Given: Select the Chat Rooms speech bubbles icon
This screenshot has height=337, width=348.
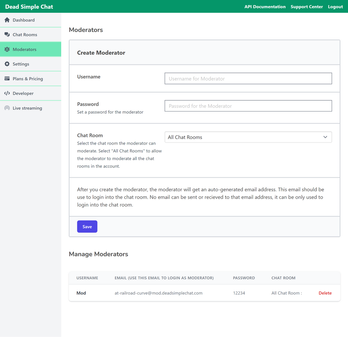Looking at the screenshot, I should coord(7,34).
